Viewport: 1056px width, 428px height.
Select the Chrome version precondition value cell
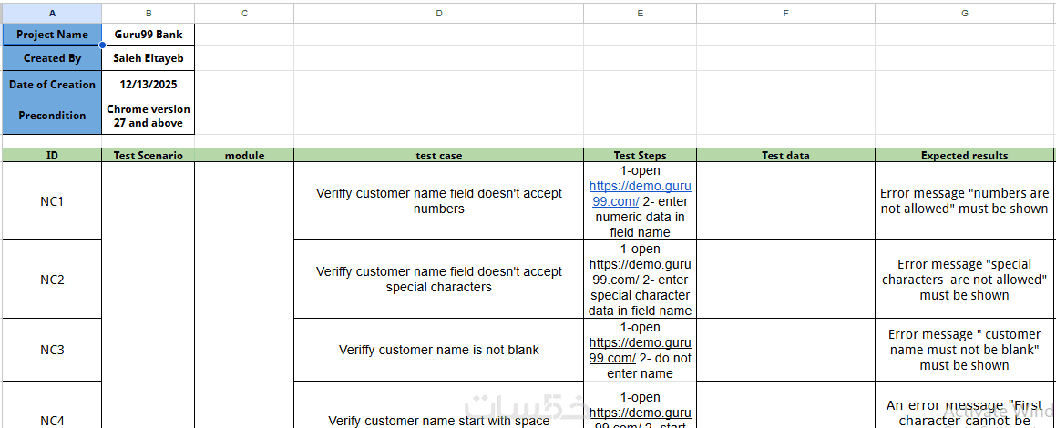tap(149, 116)
